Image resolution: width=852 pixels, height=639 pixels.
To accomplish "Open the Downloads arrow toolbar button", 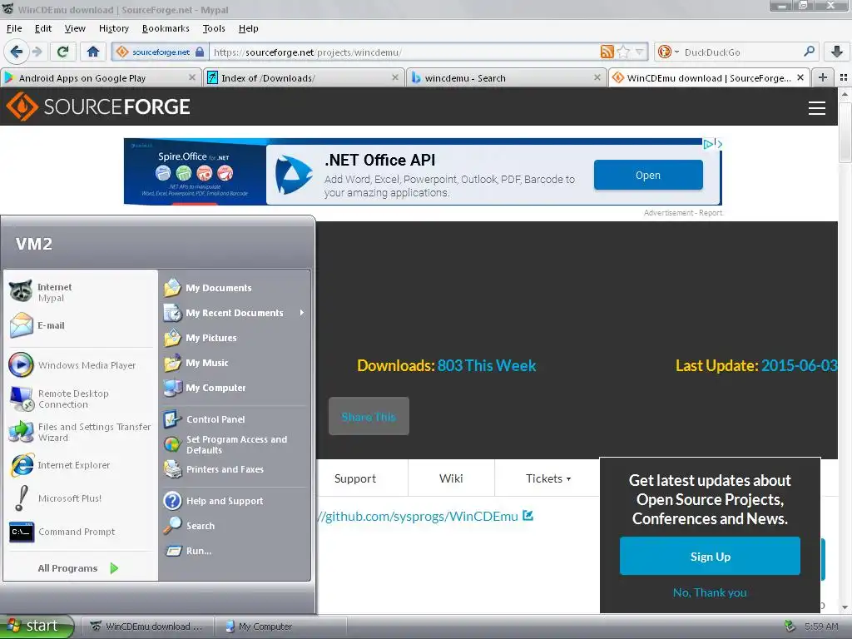I will point(837,52).
